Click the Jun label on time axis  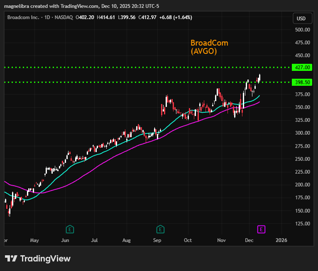click(x=65, y=240)
